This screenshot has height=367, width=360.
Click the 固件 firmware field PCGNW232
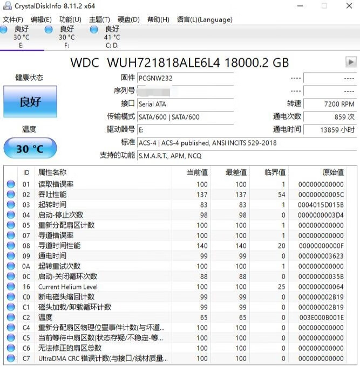(x=185, y=78)
